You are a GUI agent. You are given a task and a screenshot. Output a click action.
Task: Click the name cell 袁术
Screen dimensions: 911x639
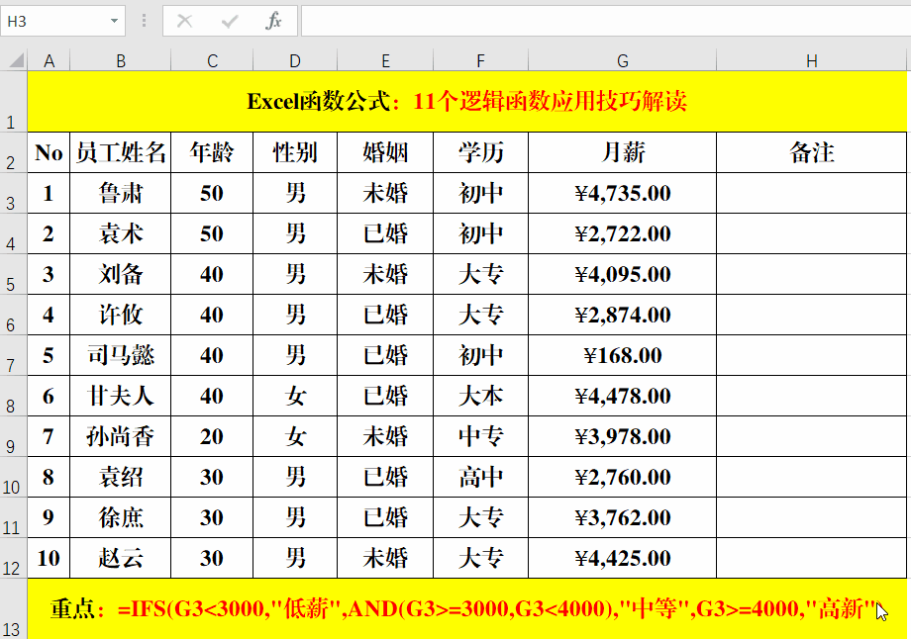click(120, 233)
